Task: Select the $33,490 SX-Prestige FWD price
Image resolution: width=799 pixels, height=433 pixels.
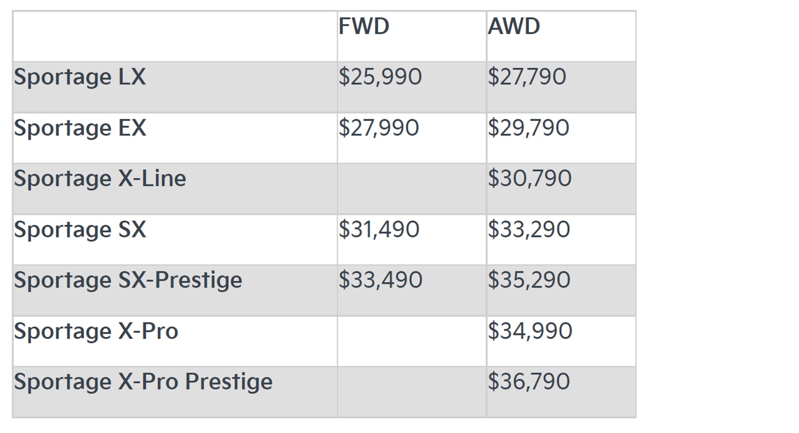Action: pos(380,280)
